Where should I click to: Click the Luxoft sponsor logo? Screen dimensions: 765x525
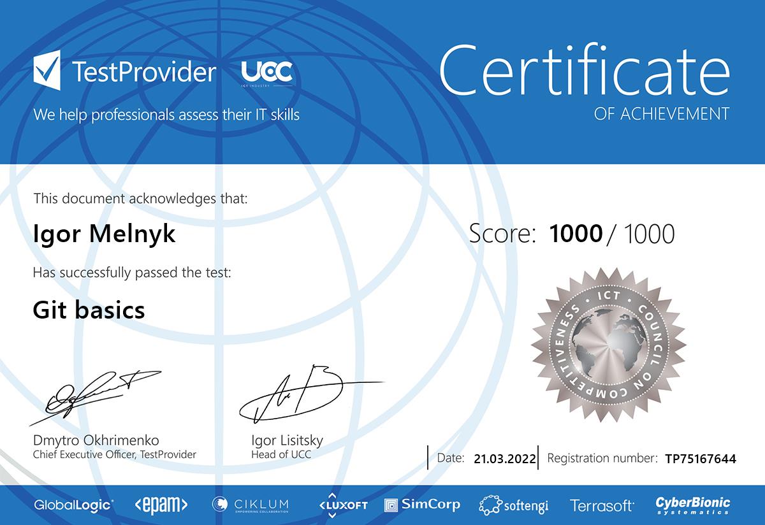click(344, 505)
